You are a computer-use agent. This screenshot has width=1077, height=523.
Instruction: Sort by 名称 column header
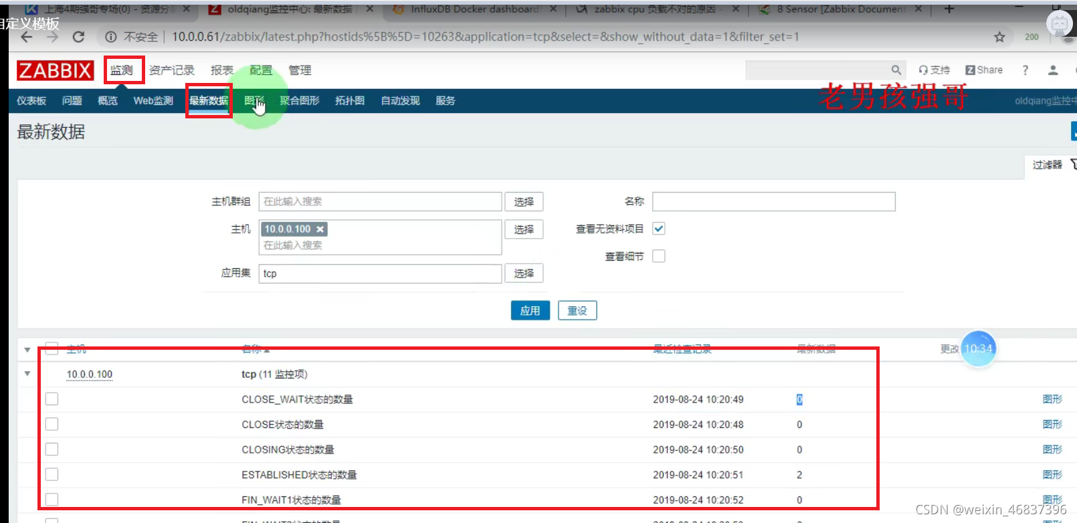256,349
